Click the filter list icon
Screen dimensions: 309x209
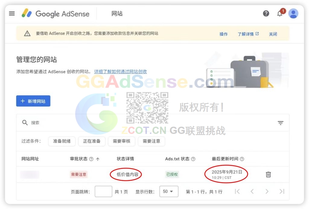[x=280, y=123]
